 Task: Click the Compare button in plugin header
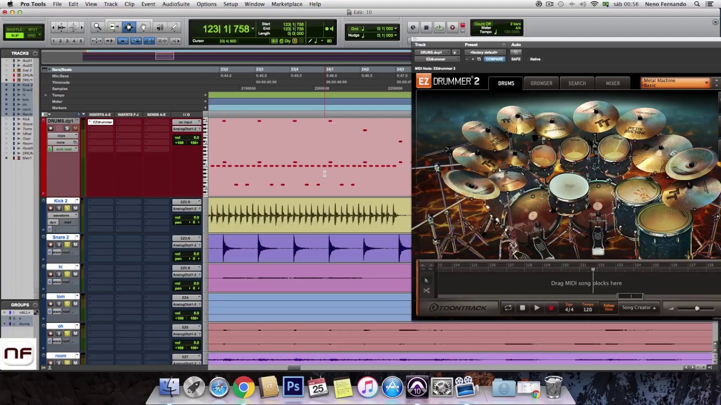coord(494,59)
